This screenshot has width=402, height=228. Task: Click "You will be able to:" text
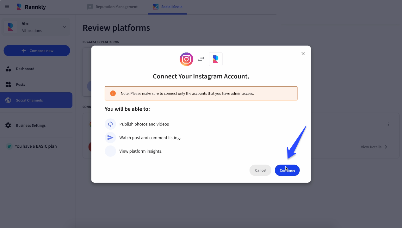click(x=127, y=109)
